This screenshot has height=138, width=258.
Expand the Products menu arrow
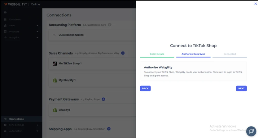point(37,32)
